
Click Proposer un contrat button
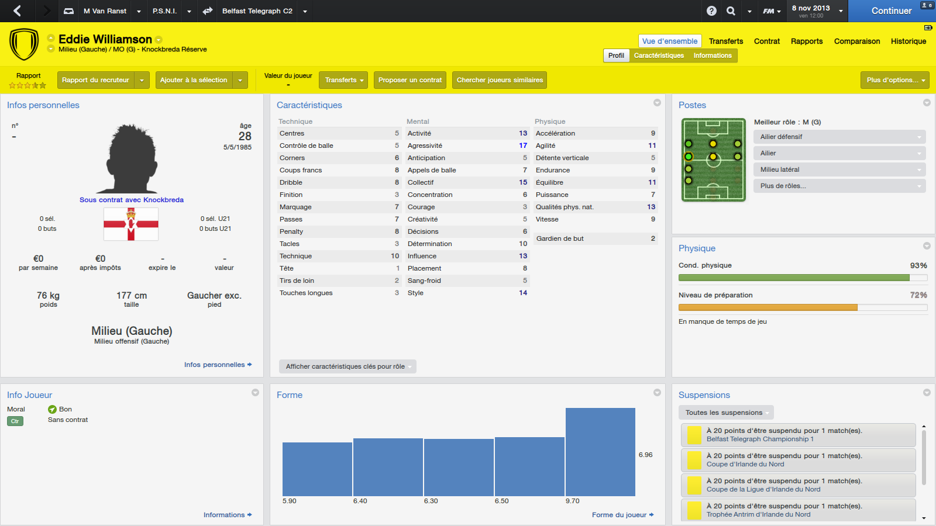pyautogui.click(x=410, y=80)
